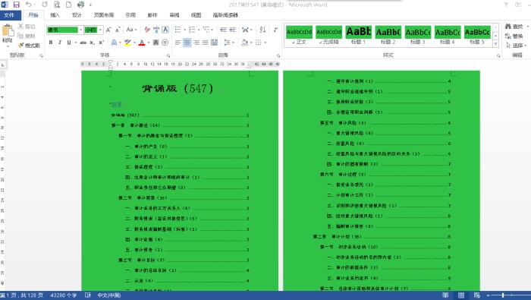Screen dimensions: 531x300
Task: Open word count showing 43280 个字
Action: [x=64, y=295]
